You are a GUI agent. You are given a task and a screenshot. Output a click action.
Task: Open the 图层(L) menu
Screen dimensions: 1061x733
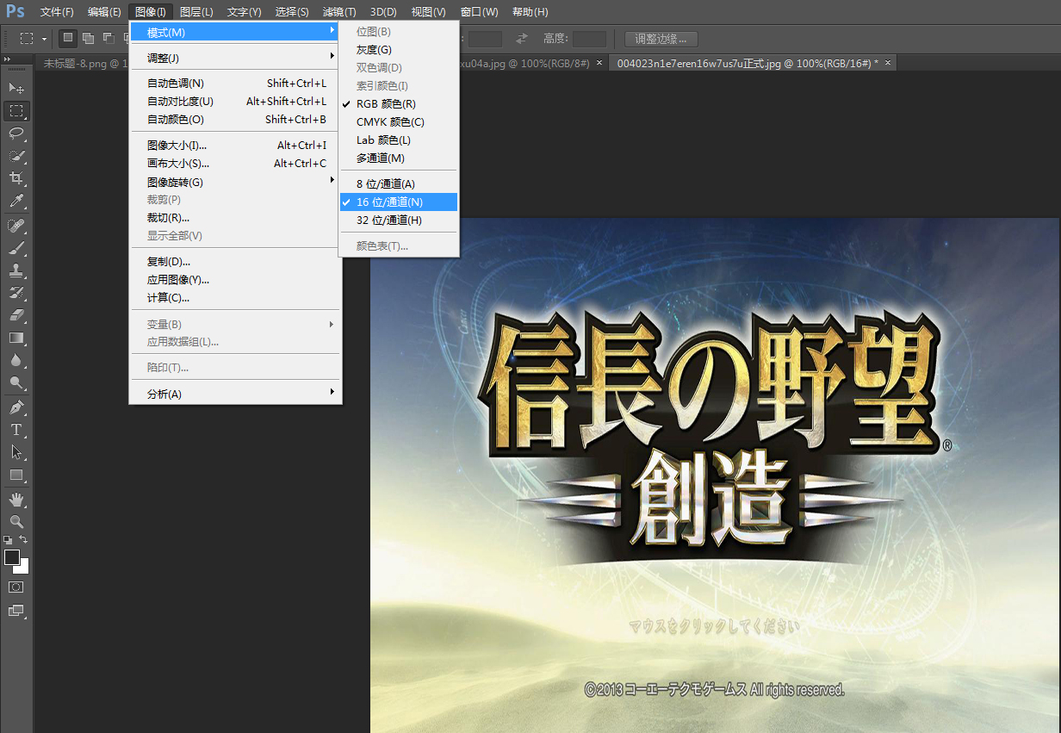197,12
